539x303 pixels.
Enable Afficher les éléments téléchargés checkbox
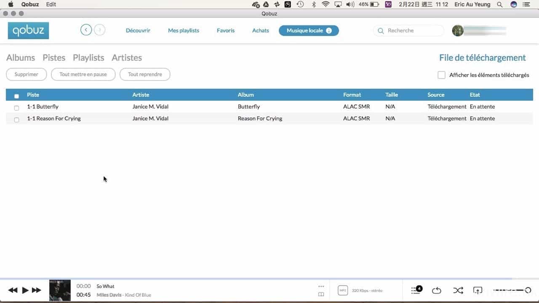441,75
